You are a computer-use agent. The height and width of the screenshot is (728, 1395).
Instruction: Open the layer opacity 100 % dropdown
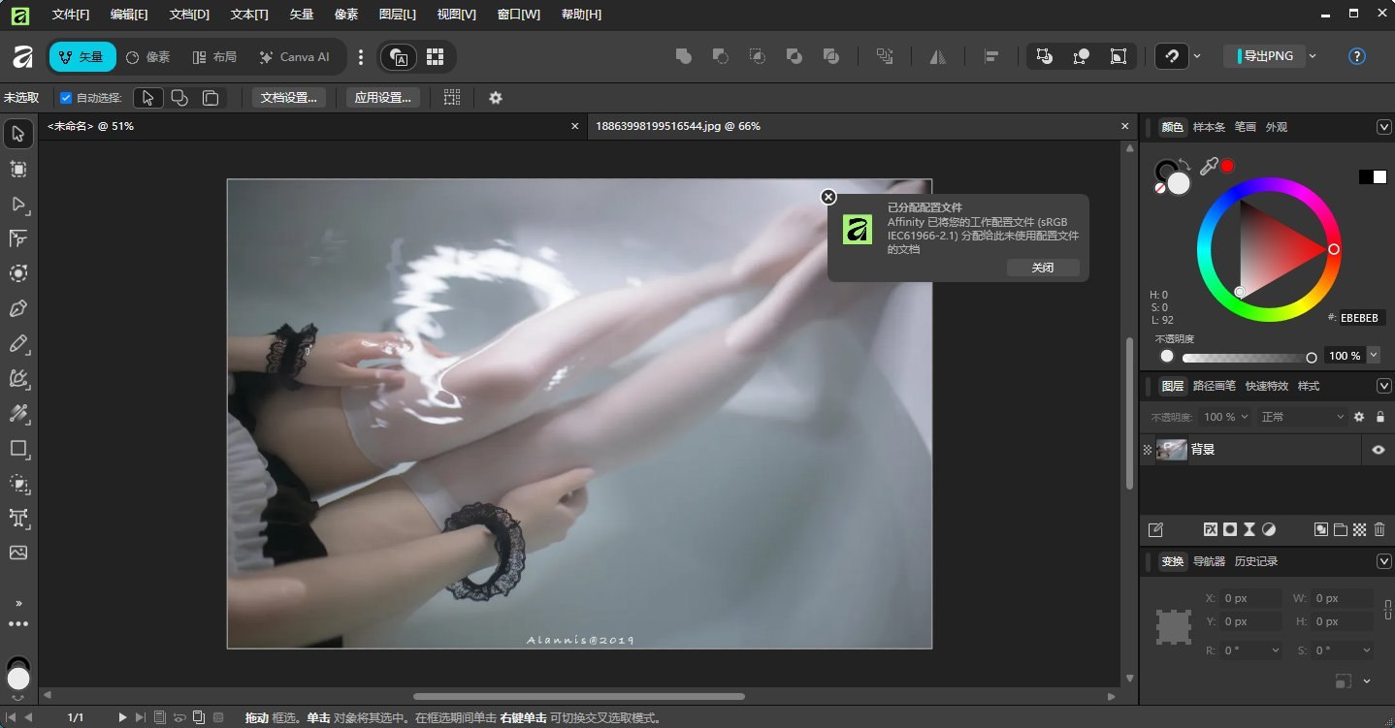click(x=1226, y=417)
